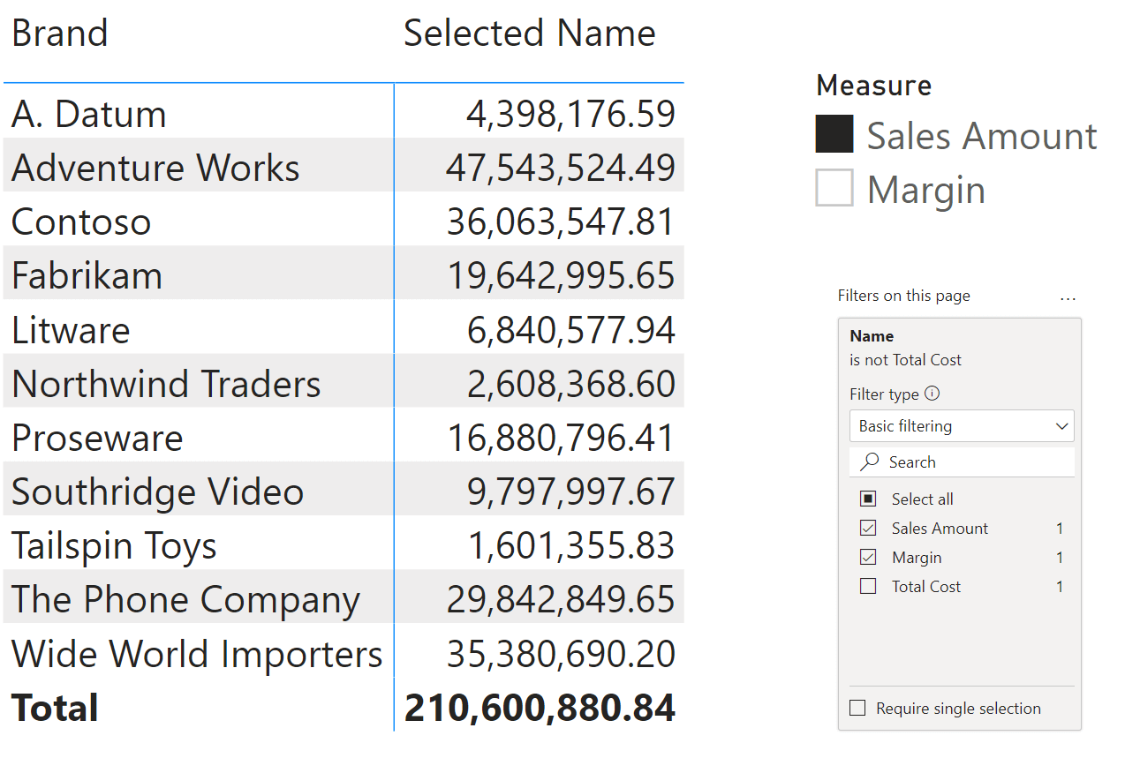Select the Southridge Video row label
1125x758 pixels.
[x=157, y=492]
